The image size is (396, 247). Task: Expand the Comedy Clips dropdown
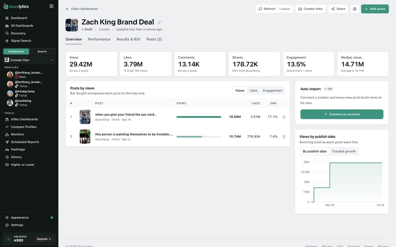click(29, 60)
